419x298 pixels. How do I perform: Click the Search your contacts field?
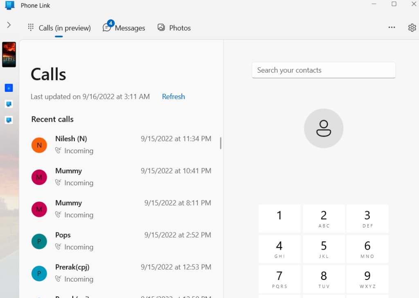(x=323, y=70)
